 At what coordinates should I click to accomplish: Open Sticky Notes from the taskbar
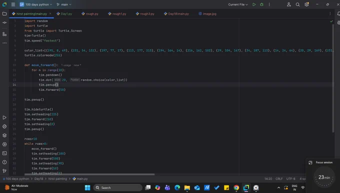(x=226, y=187)
